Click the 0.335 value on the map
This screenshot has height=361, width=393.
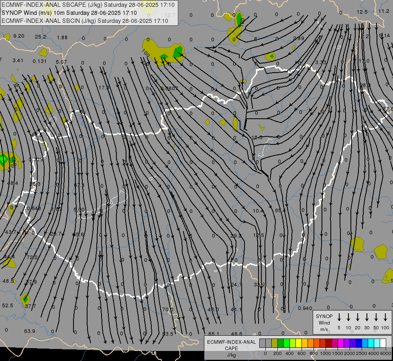pyautogui.click(x=36, y=160)
